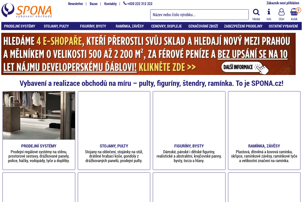
Task: Open Zabezpečení prodejny menu
Action: (x=243, y=26)
